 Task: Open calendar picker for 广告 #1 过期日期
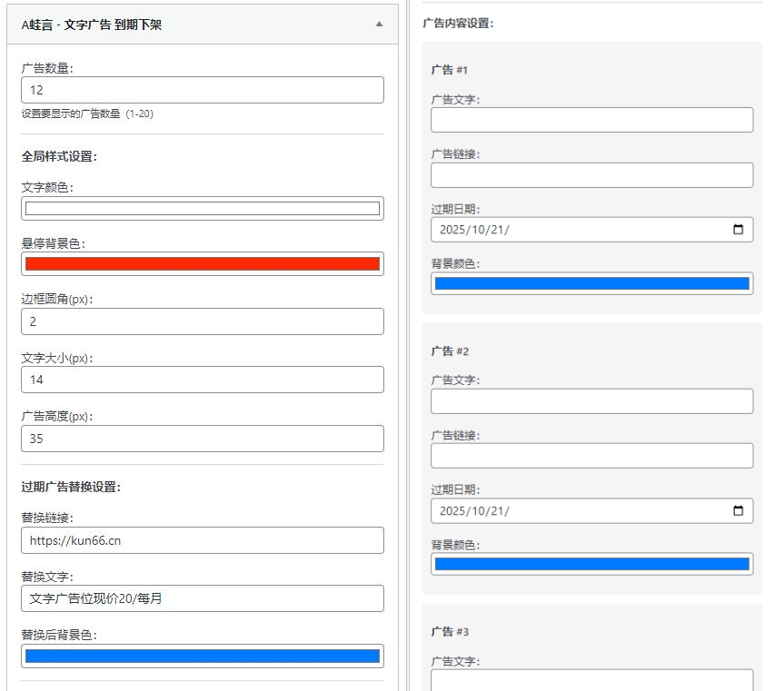click(x=738, y=230)
